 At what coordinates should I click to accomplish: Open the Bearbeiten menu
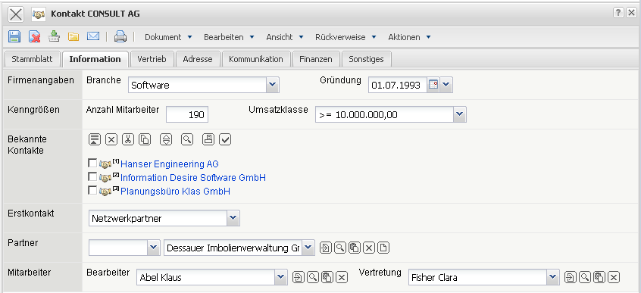pos(229,37)
